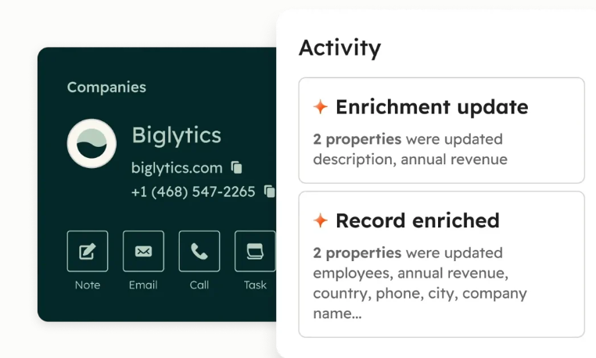
Task: Click the Biglytics company logo avatar
Action: click(92, 143)
